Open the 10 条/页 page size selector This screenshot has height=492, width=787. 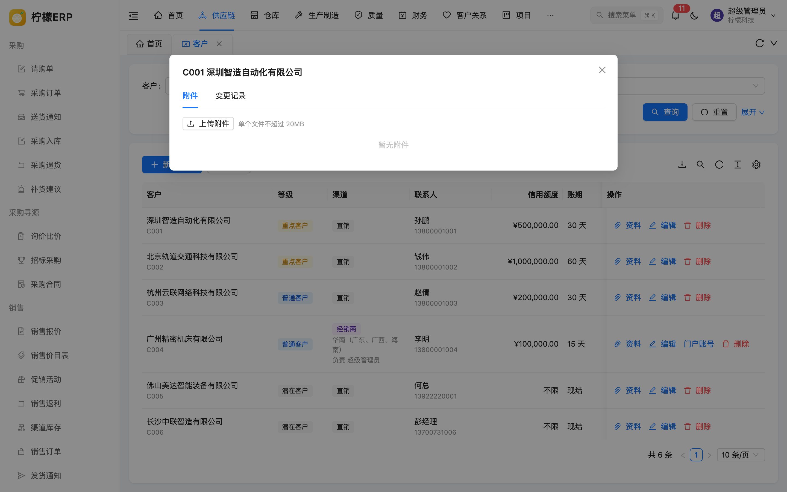(x=741, y=455)
